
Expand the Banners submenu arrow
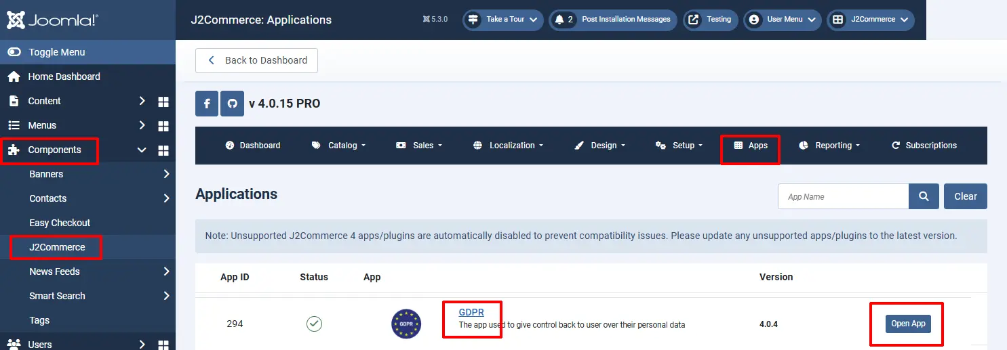click(166, 174)
